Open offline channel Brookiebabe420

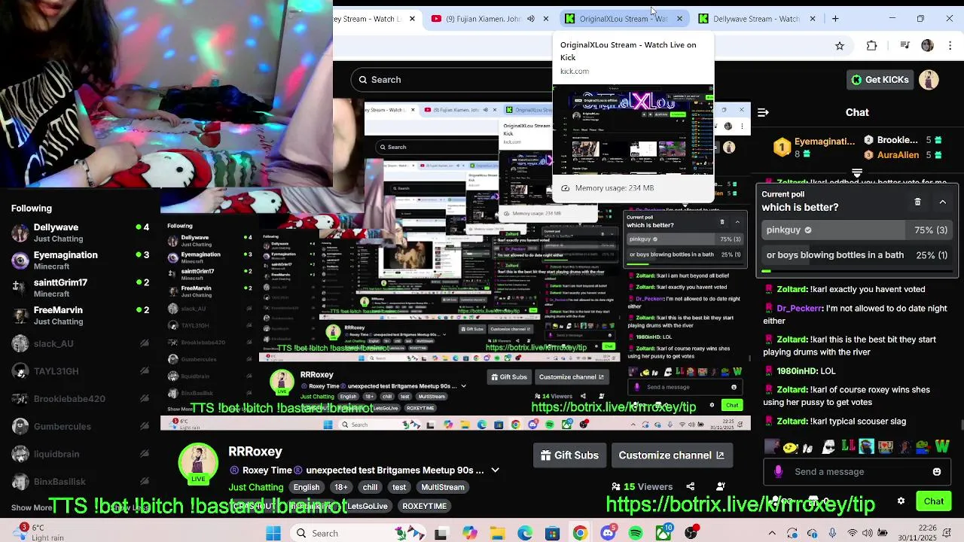(80, 398)
